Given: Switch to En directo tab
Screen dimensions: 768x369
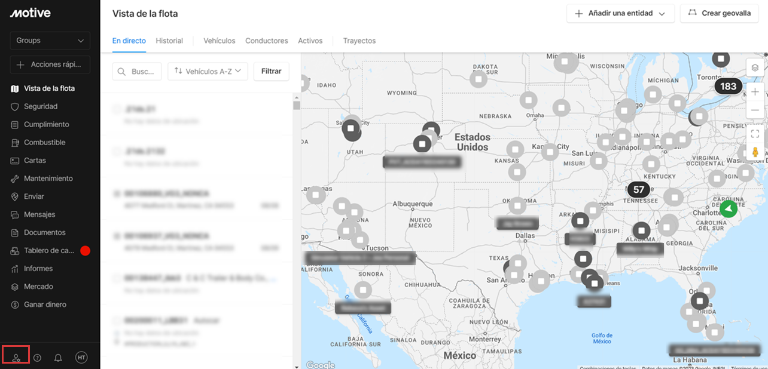Looking at the screenshot, I should (x=129, y=41).
